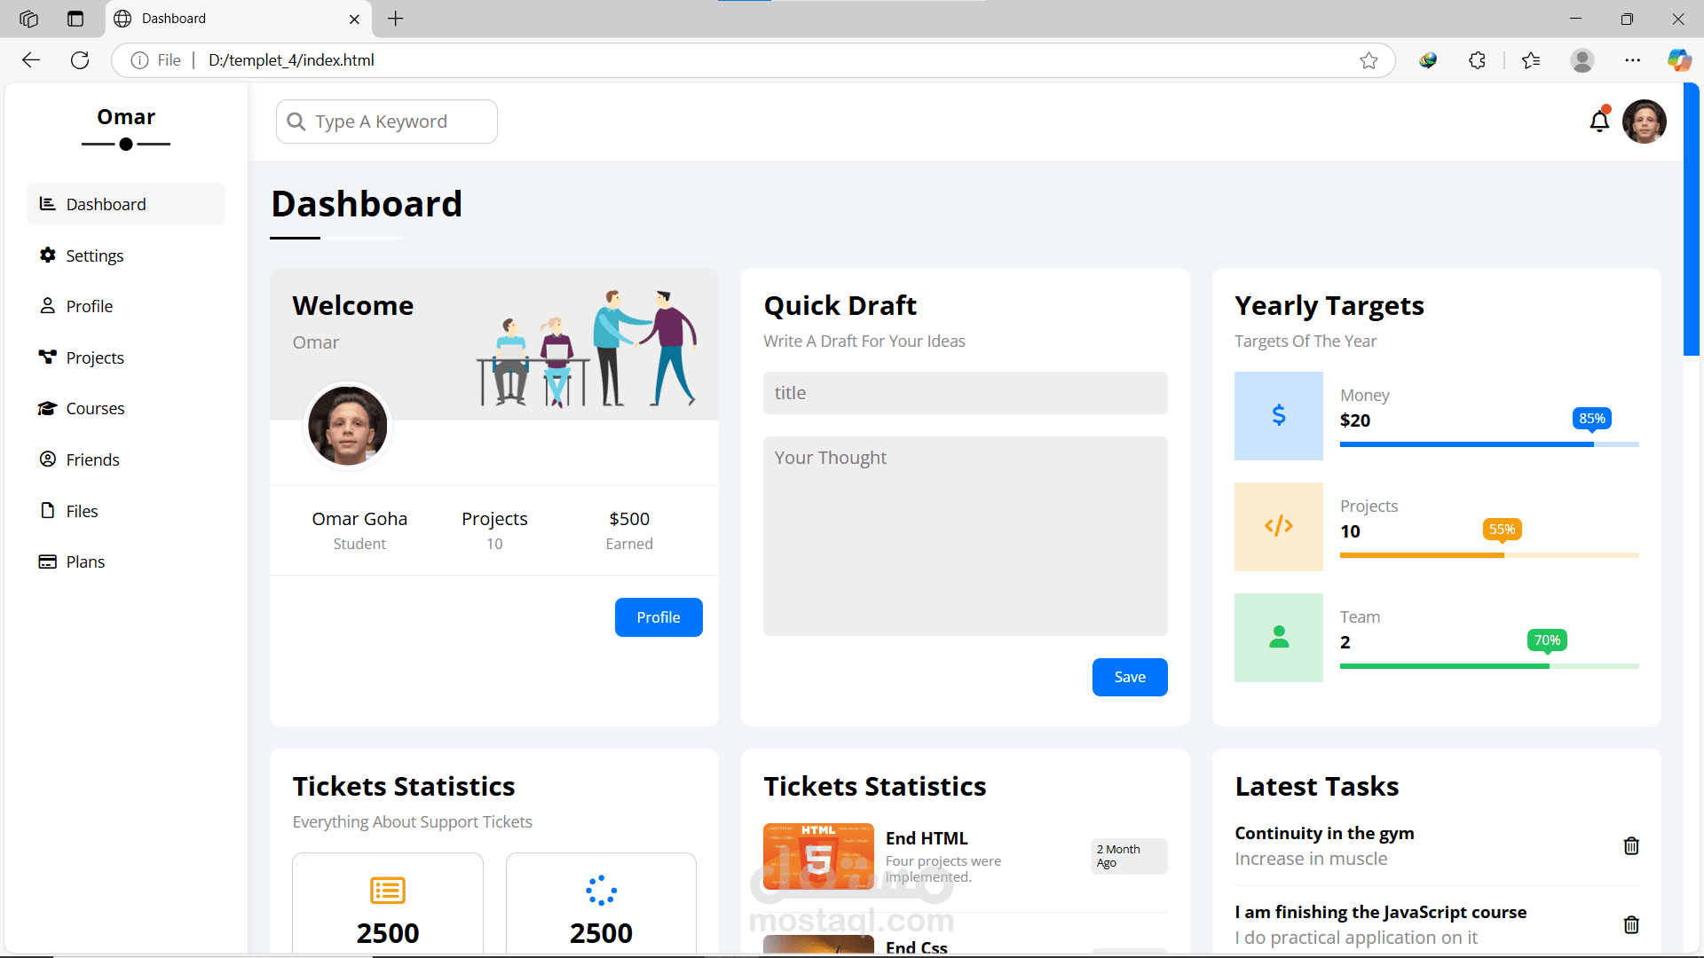
Task: Click the search magnifier in keyword box
Action: 297,122
